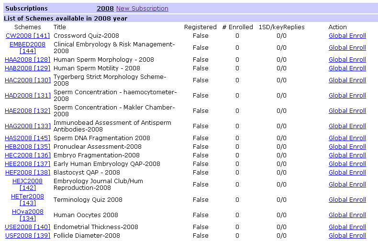The image size is (378, 241).
Task: Global Enroll in Human Sperm Motility
Action: point(347,68)
